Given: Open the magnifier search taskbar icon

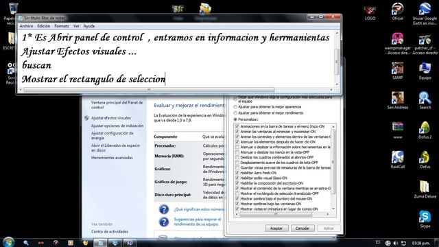Looking at the screenshot, I should [26, 243].
